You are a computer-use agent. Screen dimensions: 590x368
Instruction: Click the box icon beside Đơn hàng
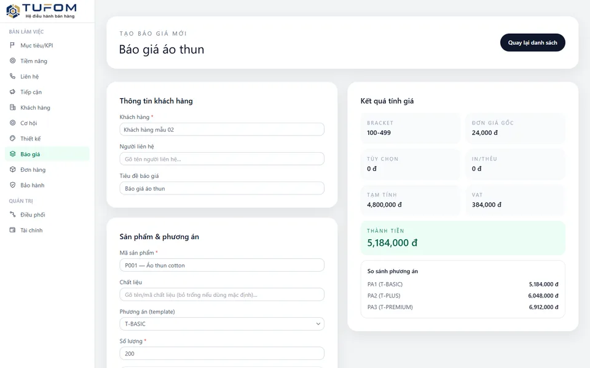pyautogui.click(x=12, y=169)
